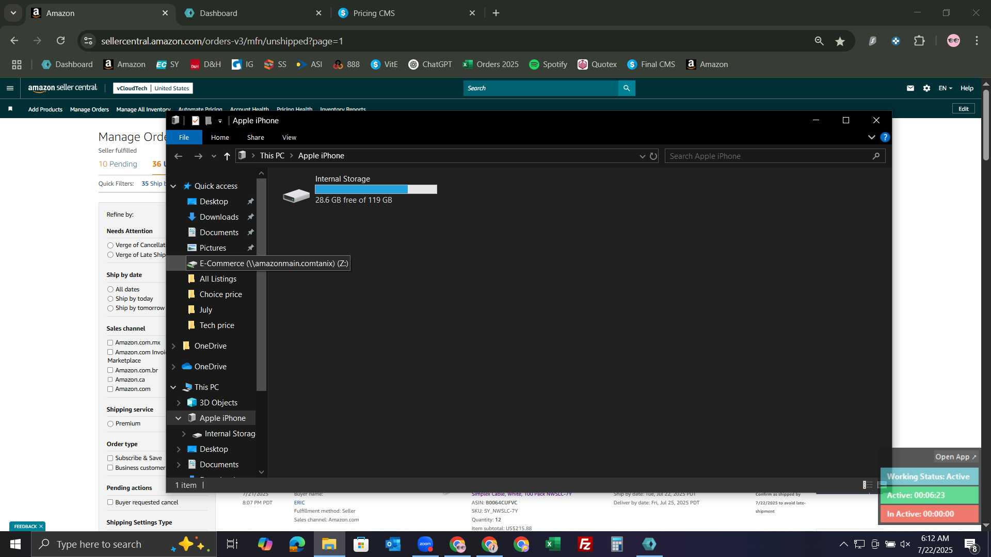Select Verge of Late Shipment radio
Viewport: 991px width, 557px height.
point(110,255)
